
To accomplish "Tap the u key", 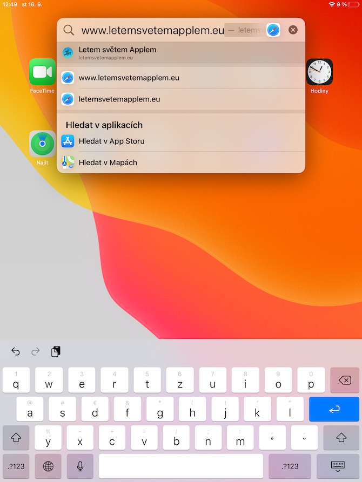I will pos(212,380).
